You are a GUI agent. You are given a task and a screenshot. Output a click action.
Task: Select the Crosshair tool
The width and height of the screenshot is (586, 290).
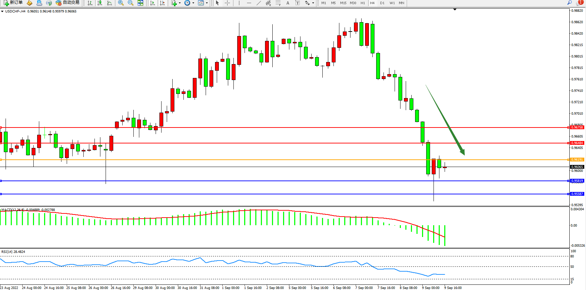227,3
